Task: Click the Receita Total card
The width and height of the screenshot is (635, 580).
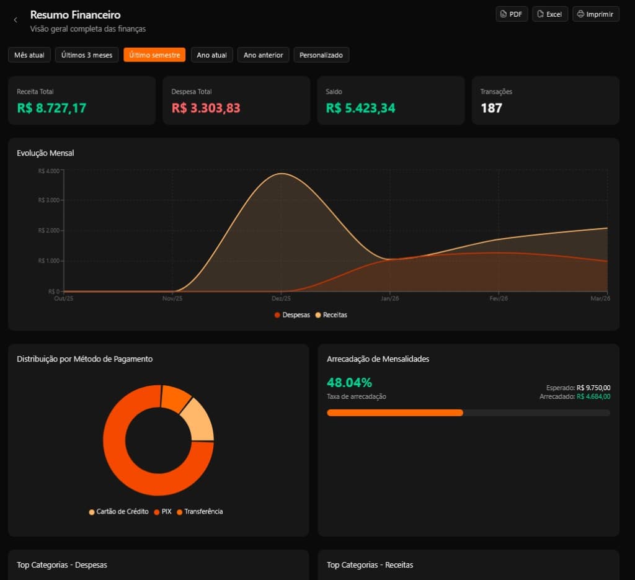Action: click(82, 100)
